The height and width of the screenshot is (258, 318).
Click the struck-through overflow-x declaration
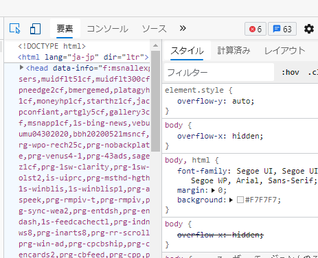click(x=220, y=235)
